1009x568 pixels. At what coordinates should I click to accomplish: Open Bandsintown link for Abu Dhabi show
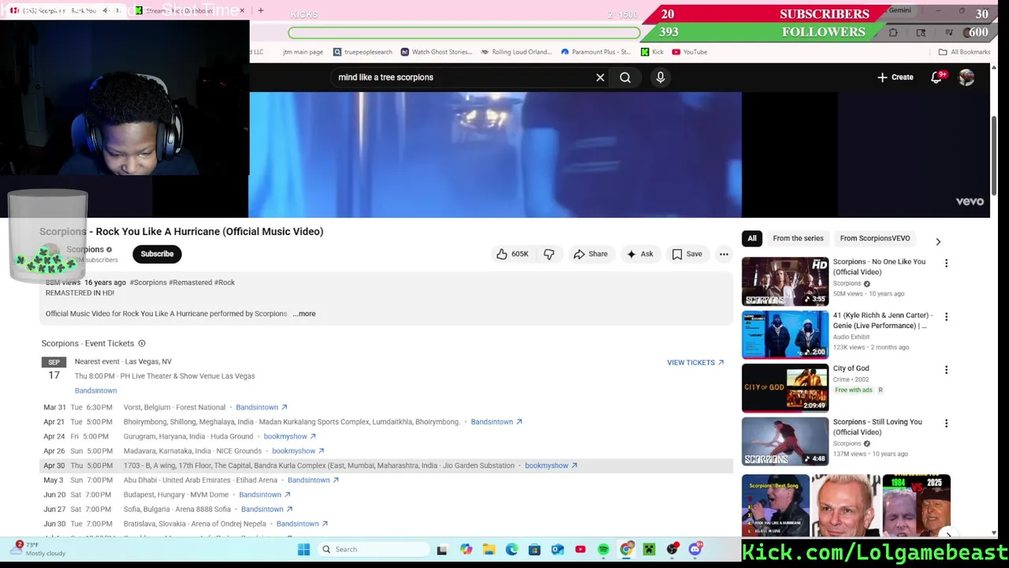click(313, 480)
